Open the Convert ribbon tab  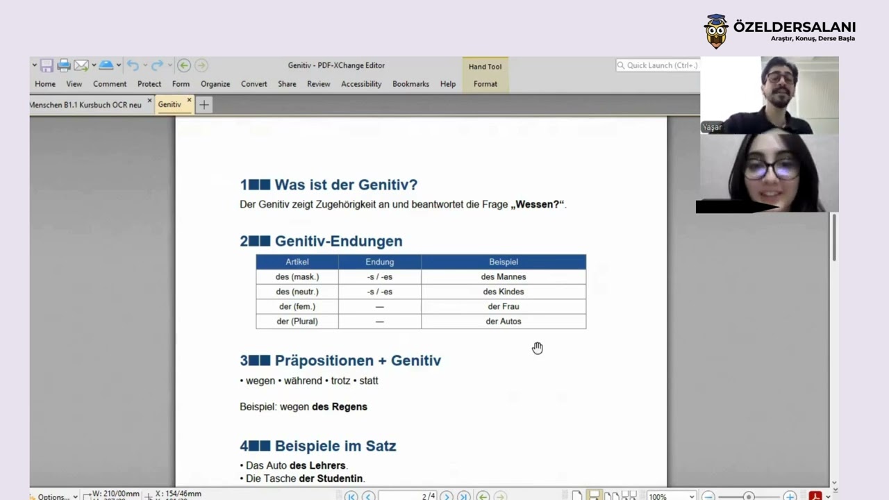(x=254, y=84)
